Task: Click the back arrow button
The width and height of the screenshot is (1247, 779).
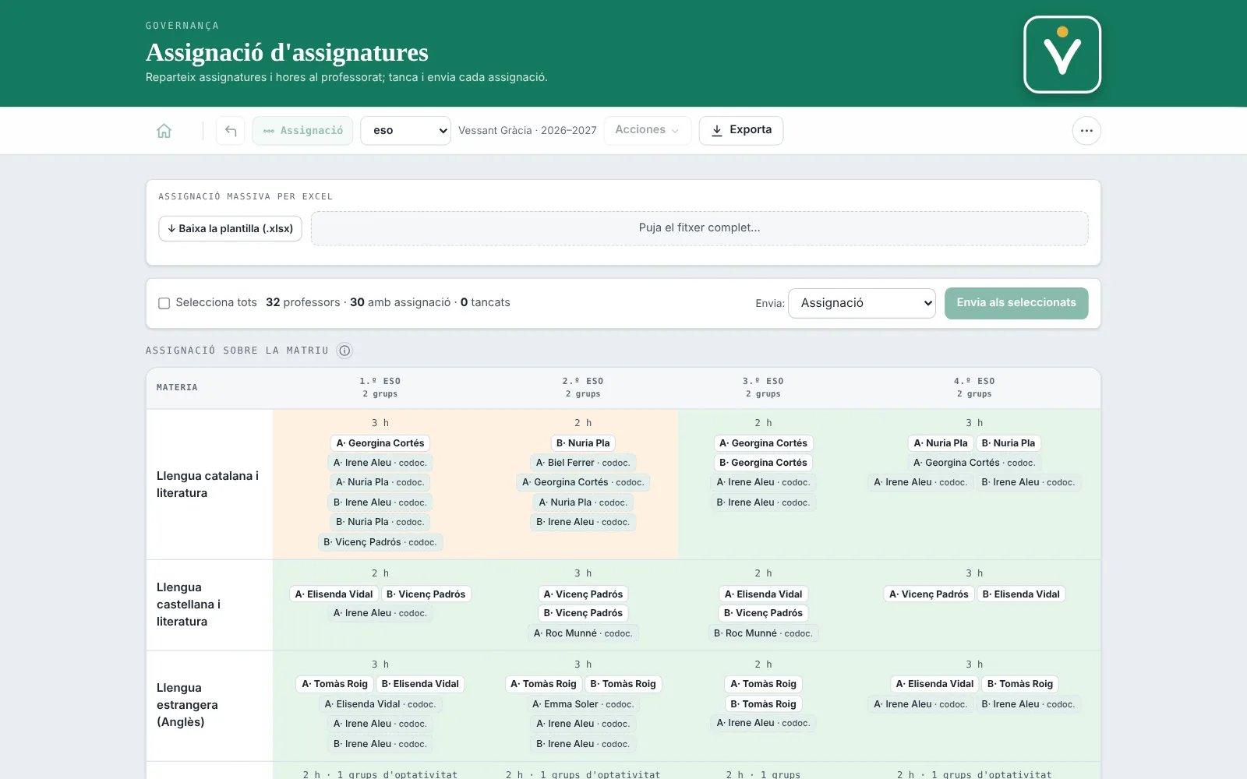Action: point(231,131)
